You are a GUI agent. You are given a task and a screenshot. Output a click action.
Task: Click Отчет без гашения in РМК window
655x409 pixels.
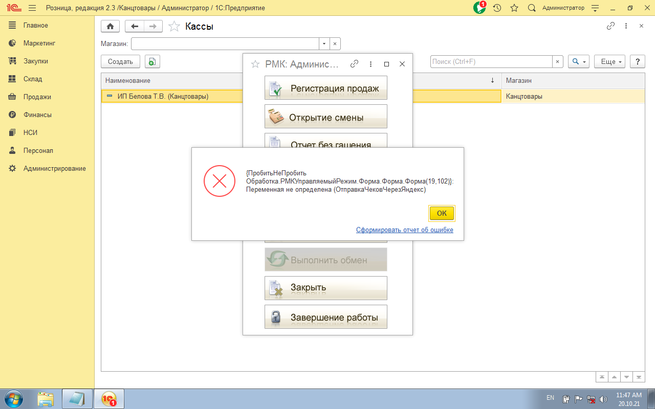(x=326, y=141)
